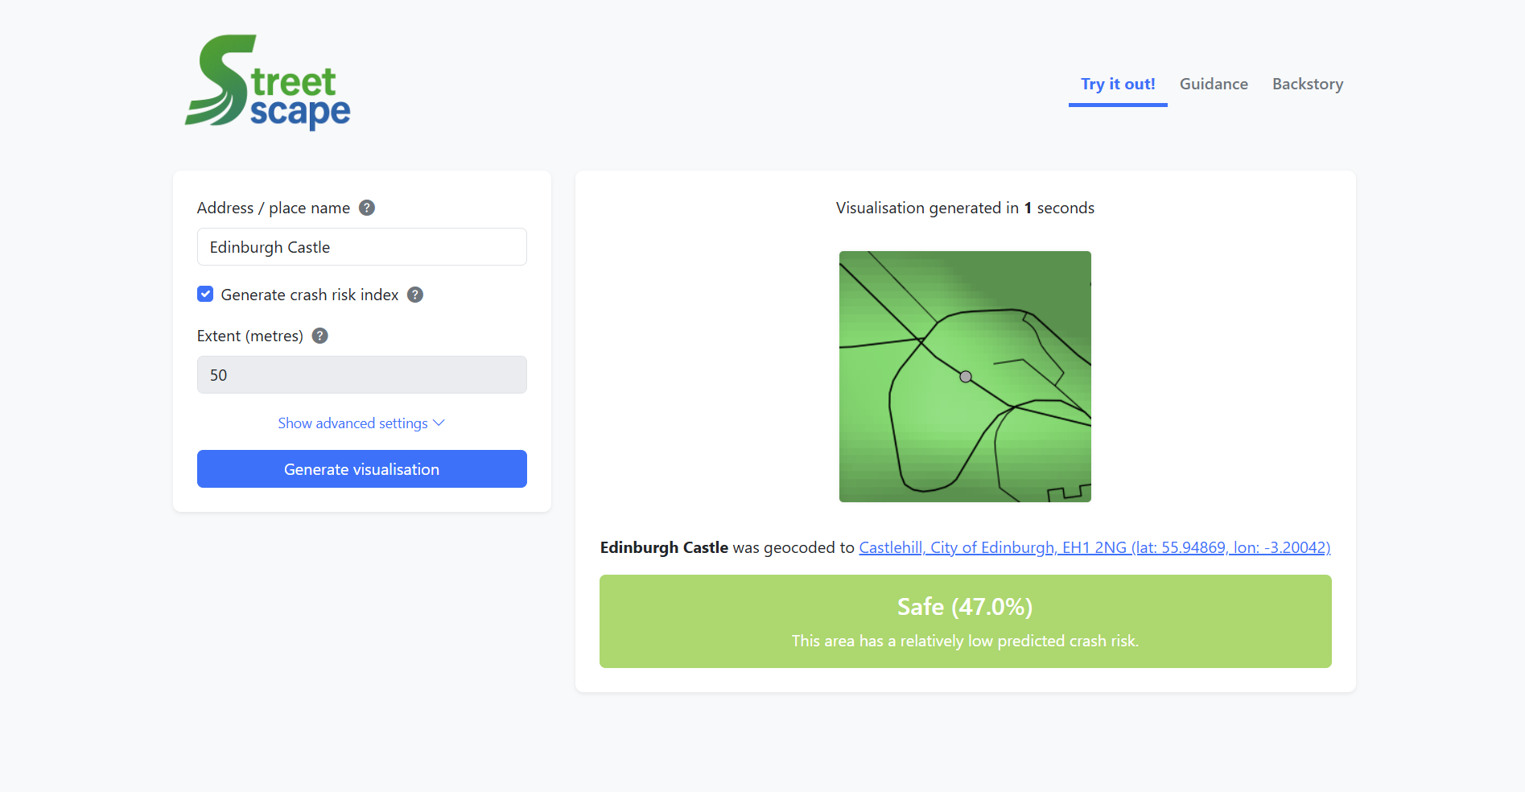Viewport: 1525px width, 792px height.
Task: Click the chevron arrow after advanced settings
Action: [x=439, y=423]
